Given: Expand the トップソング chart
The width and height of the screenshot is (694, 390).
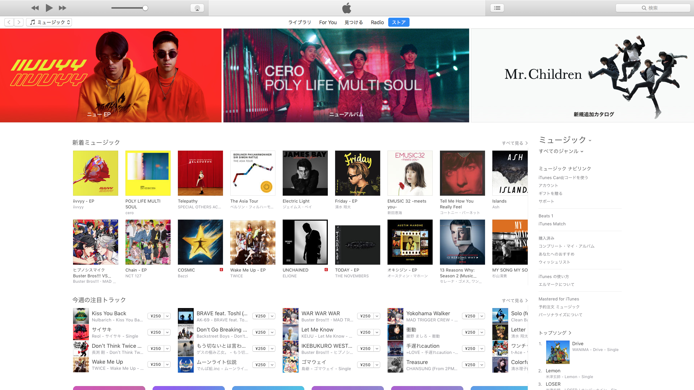Looking at the screenshot, I should tap(555, 333).
